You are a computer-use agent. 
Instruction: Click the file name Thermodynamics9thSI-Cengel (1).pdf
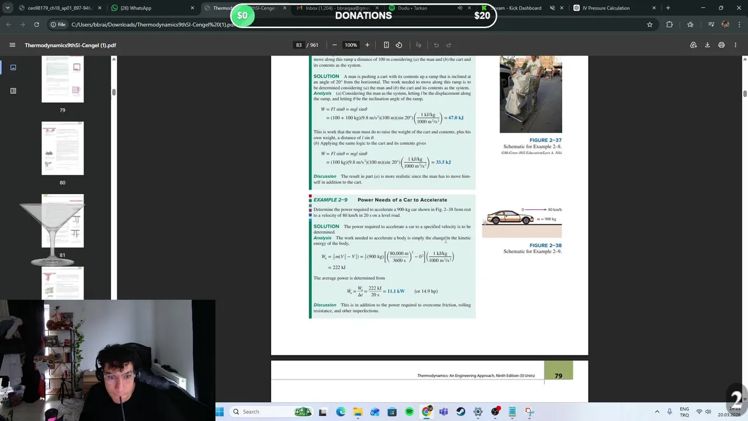pyautogui.click(x=70, y=45)
